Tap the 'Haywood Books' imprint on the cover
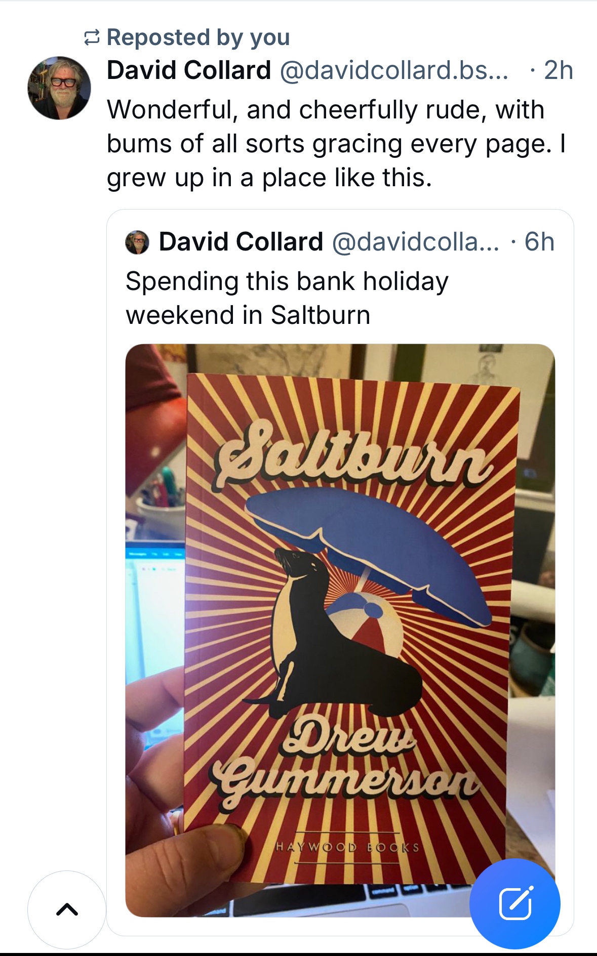 pyautogui.click(x=347, y=847)
